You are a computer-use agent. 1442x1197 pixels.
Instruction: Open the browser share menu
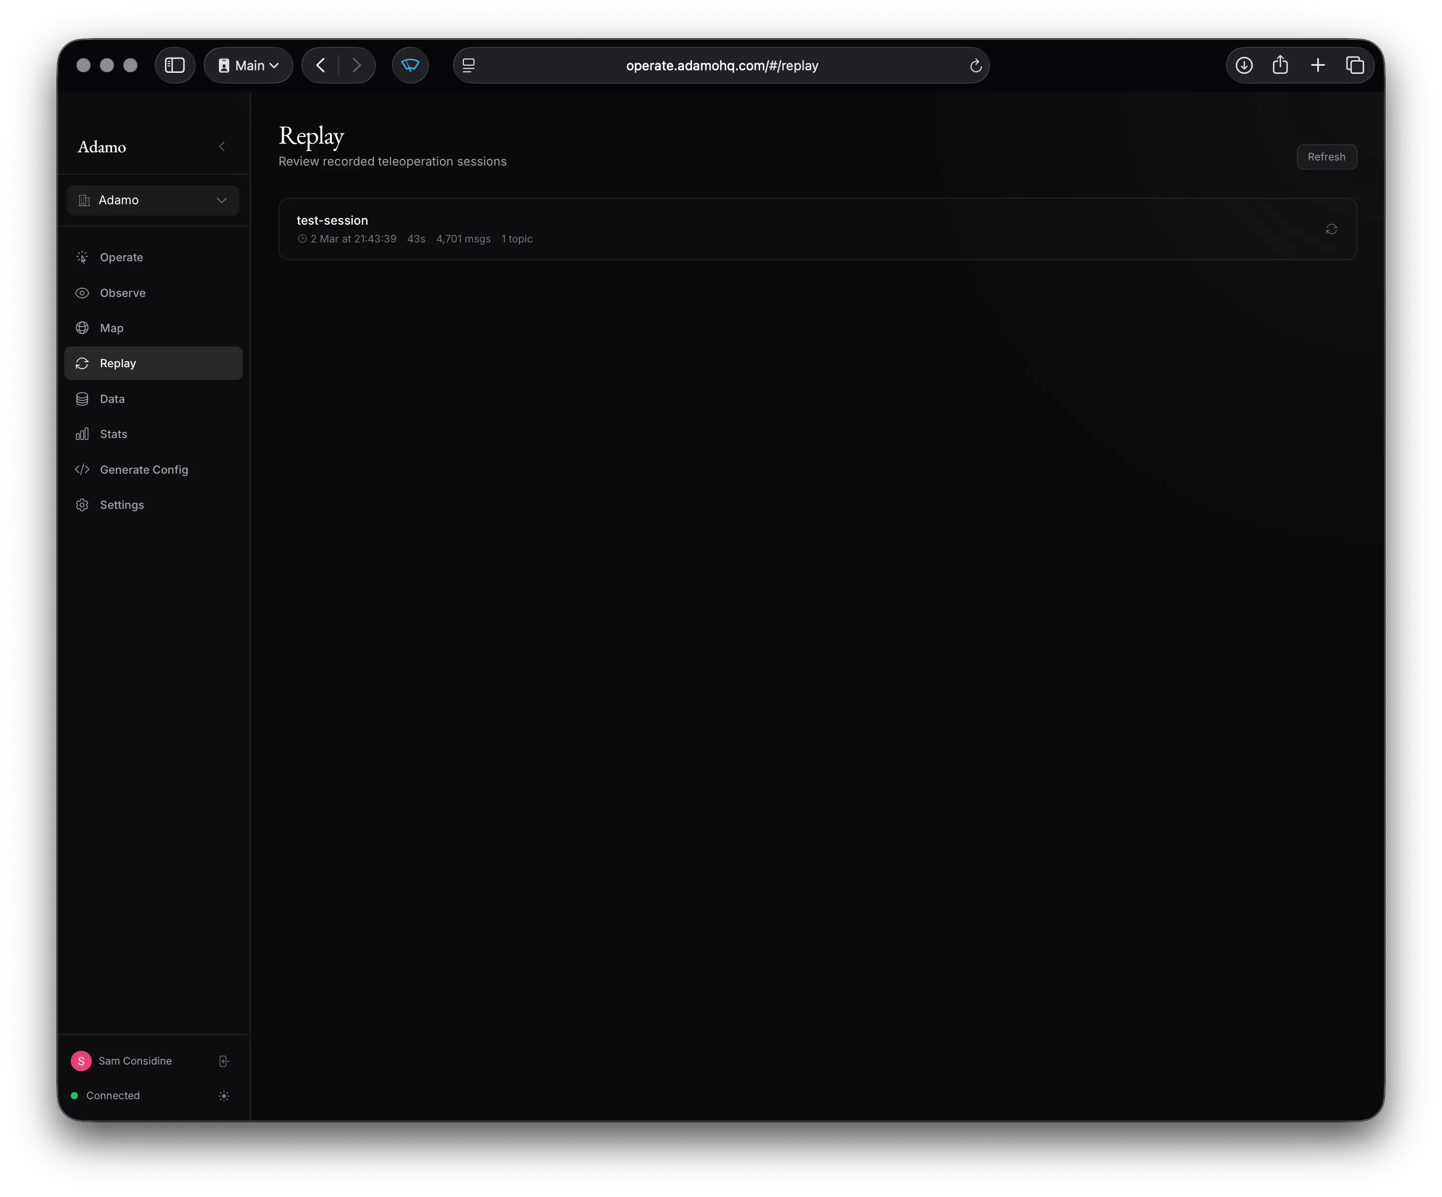1281,65
